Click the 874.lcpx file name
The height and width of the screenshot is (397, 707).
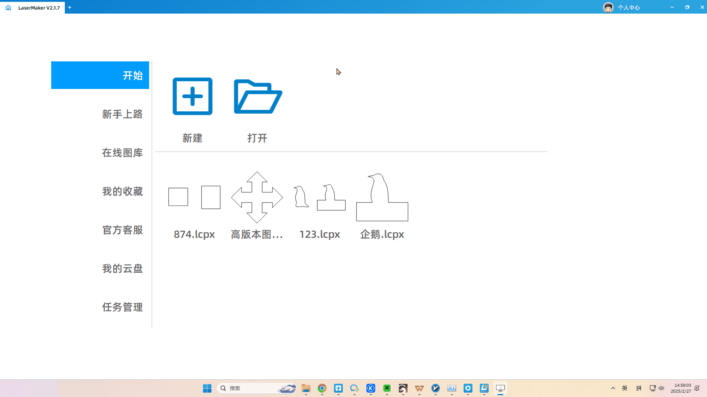pyautogui.click(x=194, y=234)
